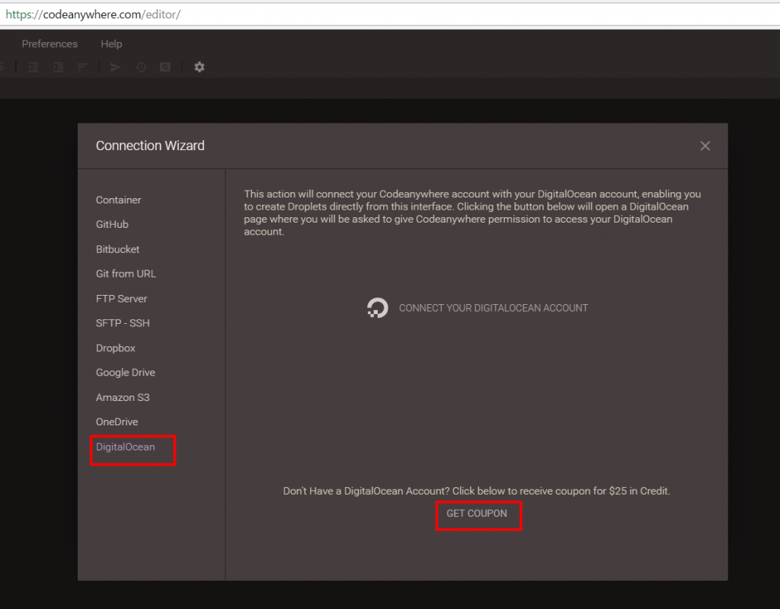
Task: Click Connect Your DigitalOcean Account button
Action: (x=477, y=308)
